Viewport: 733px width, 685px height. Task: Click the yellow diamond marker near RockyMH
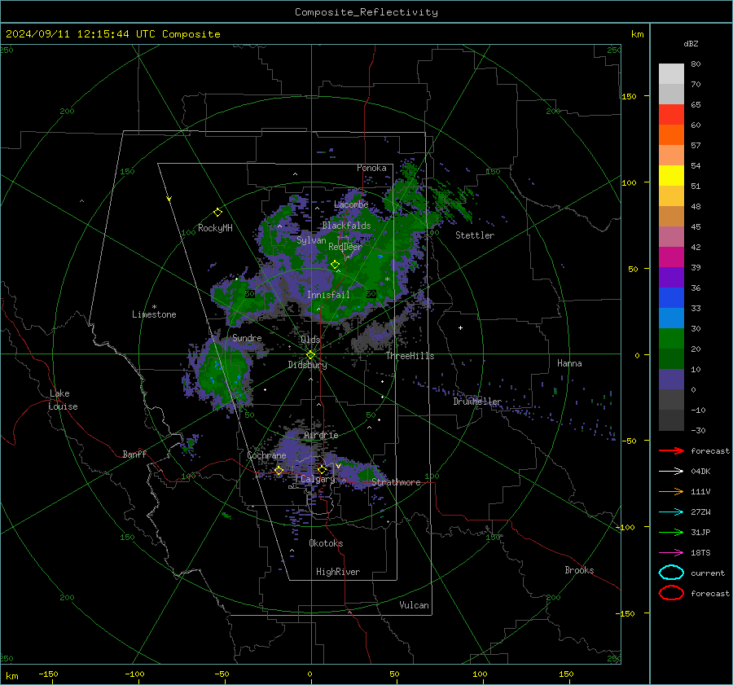click(217, 213)
